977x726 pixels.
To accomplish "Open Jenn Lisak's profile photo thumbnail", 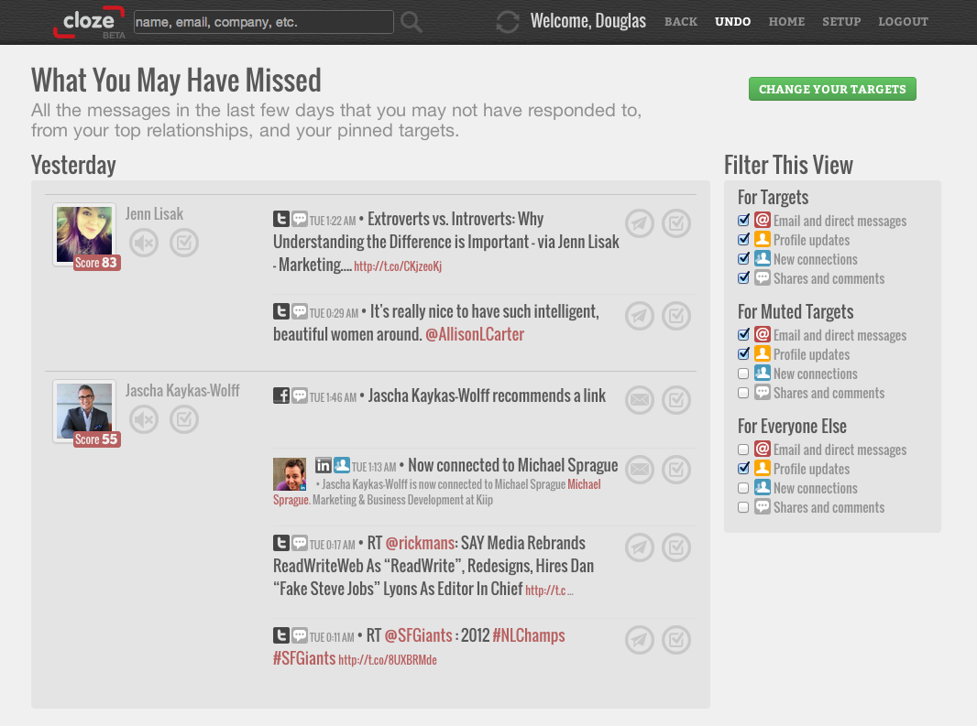I will click(x=84, y=234).
